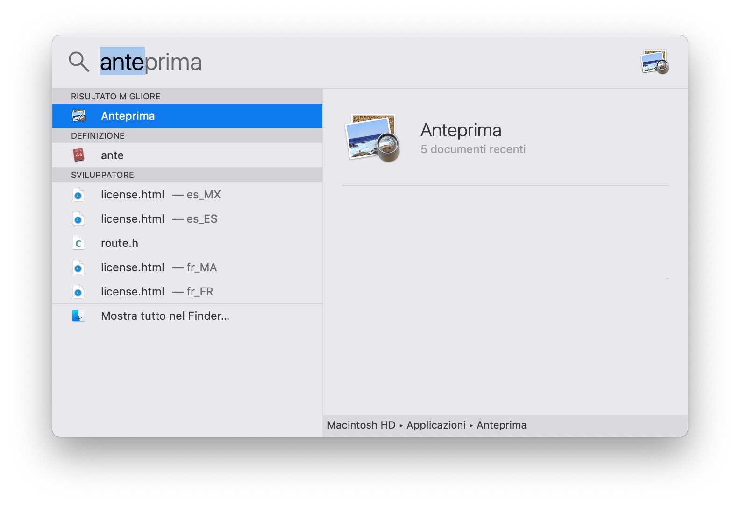Screen dimensions: 740x506
Task: Open license.html for fr_FR
Action: point(187,291)
